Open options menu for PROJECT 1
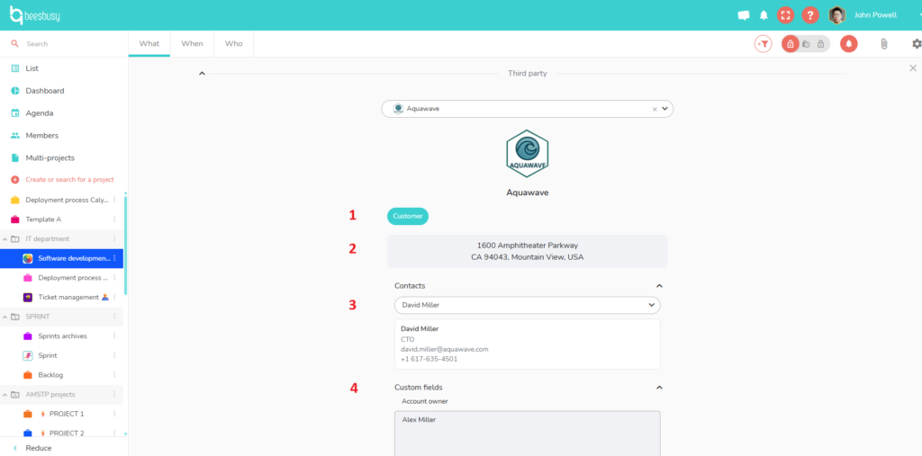Screen dimensions: 922x456 pyautogui.click(x=114, y=414)
